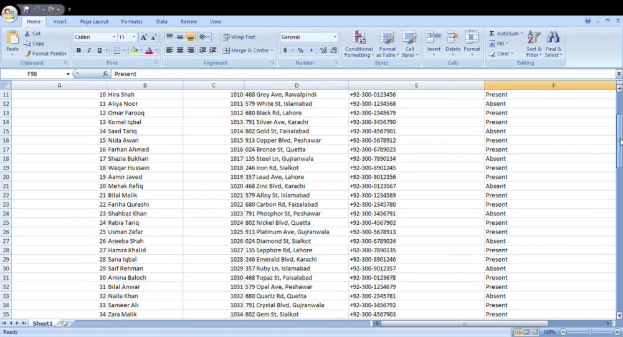Open the Page Layout ribbon tab
The image size is (623, 337).
point(94,21)
